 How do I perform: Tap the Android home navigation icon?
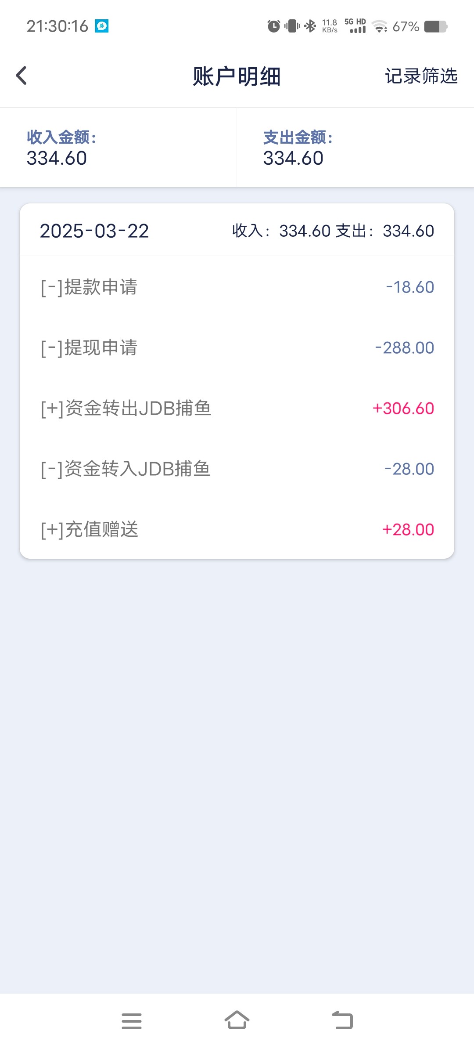tap(237, 1020)
